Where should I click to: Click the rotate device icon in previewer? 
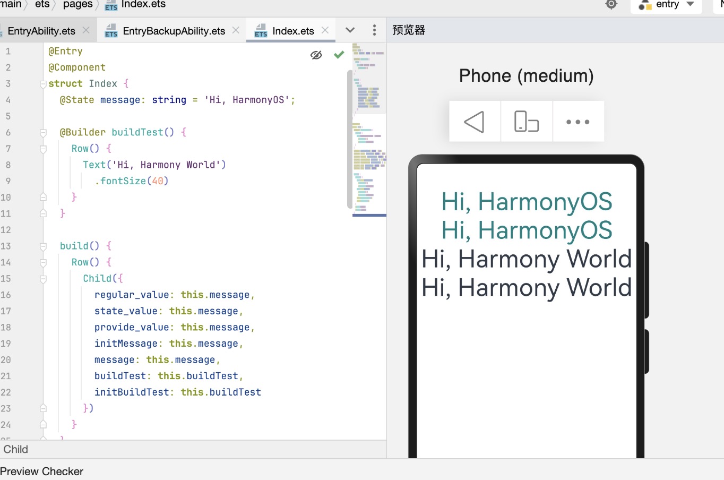tap(526, 122)
